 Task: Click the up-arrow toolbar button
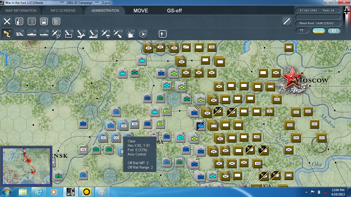(x=162, y=34)
